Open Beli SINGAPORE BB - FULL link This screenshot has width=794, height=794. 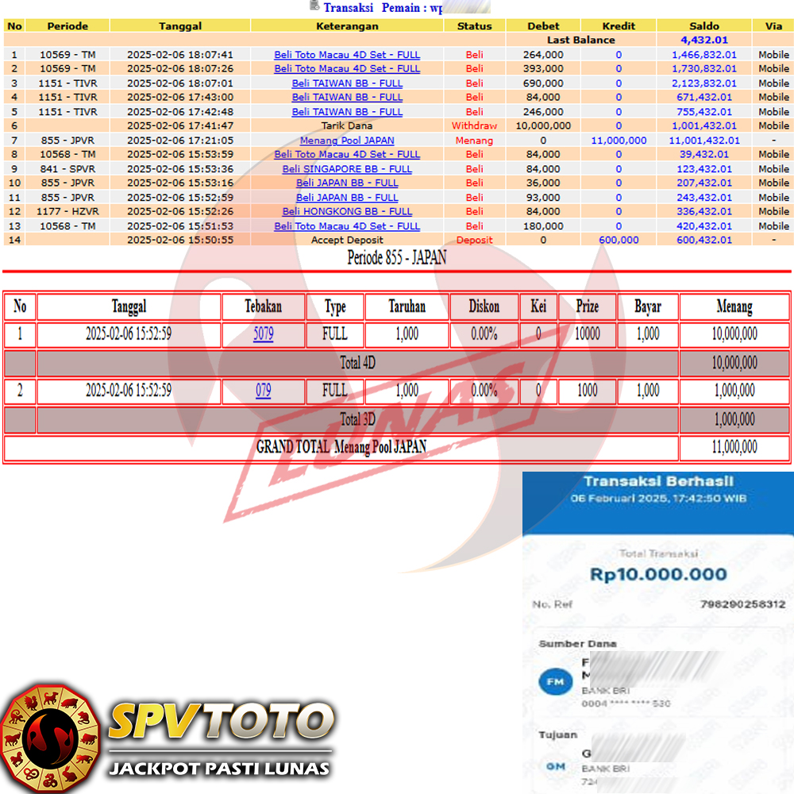[347, 169]
